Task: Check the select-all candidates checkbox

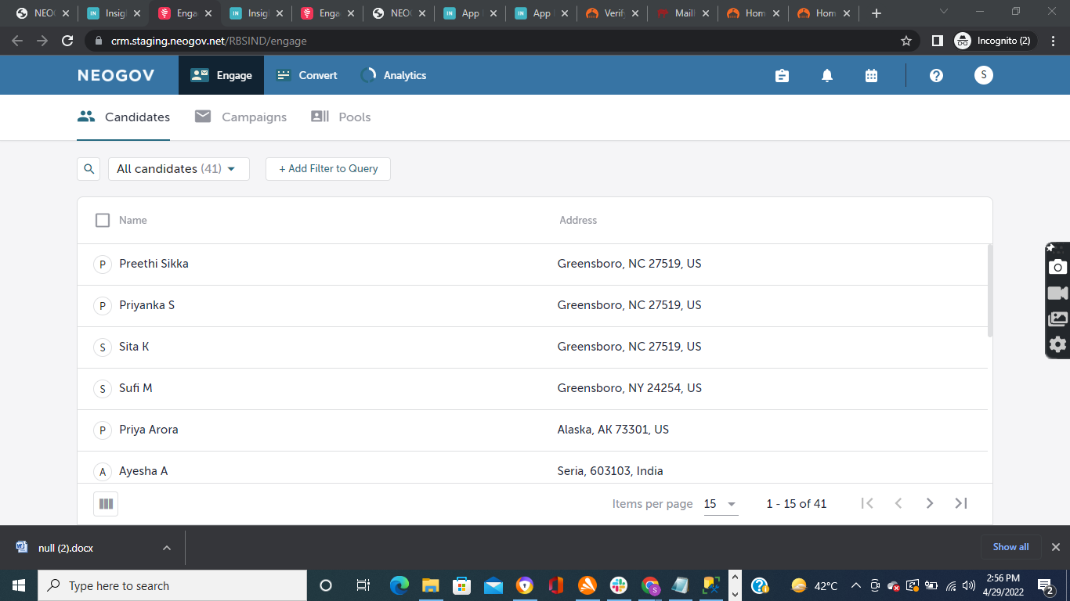Action: 103,220
